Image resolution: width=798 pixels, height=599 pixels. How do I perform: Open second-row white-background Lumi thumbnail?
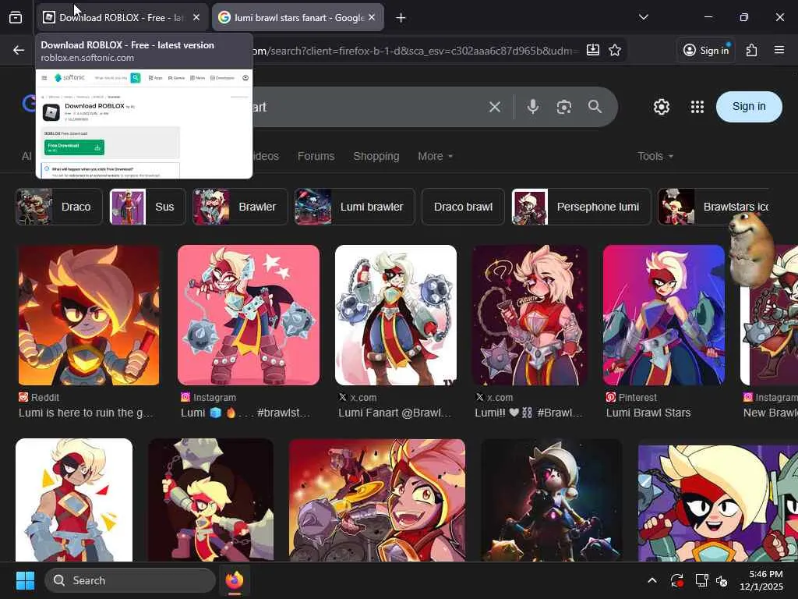(74, 500)
